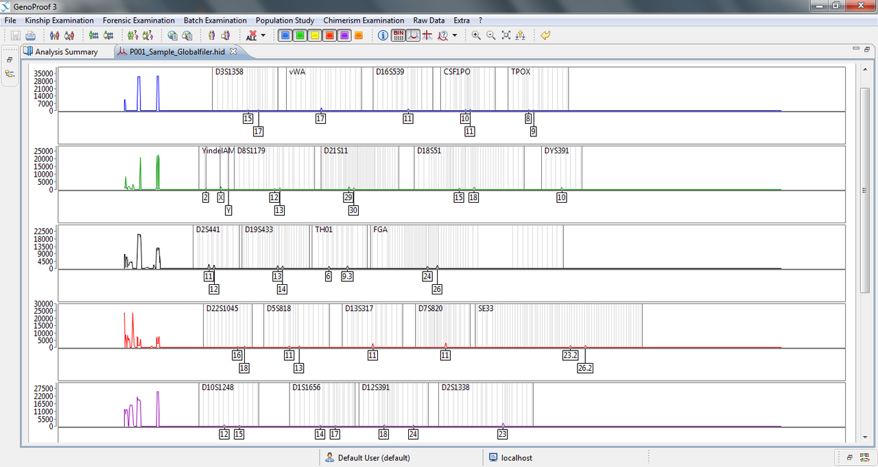Toggle the green dye channel button
Image resolution: width=878 pixels, height=467 pixels.
(x=300, y=36)
